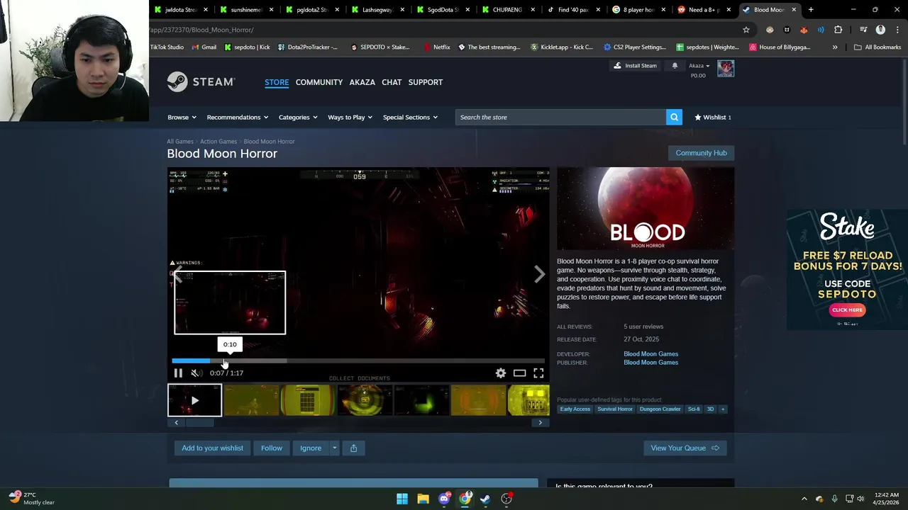The image size is (908, 510).
Task: Pause the Blood Moon Horror trailer
Action: click(178, 373)
